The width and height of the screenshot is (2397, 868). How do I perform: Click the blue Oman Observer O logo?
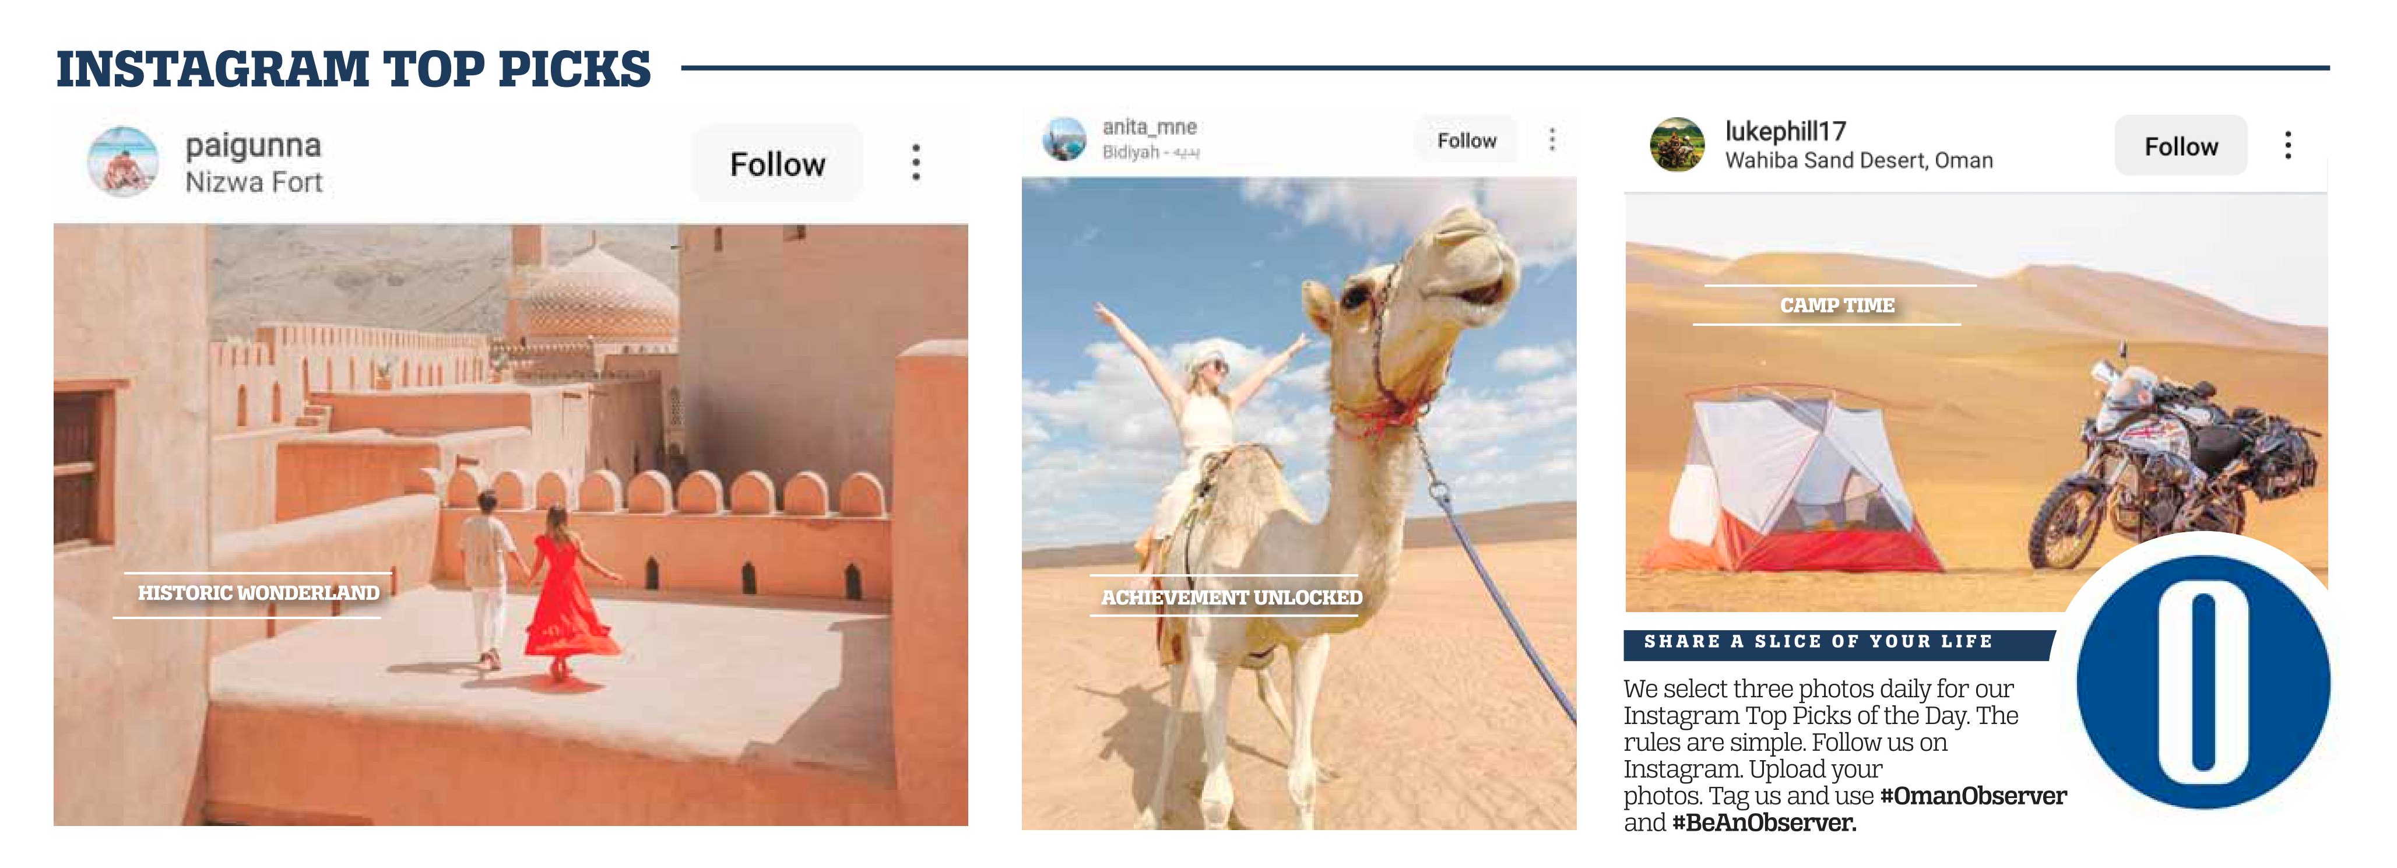pos(2203,682)
